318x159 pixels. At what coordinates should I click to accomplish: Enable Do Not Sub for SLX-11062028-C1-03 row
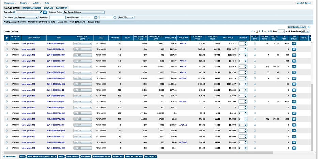click(x=255, y=137)
